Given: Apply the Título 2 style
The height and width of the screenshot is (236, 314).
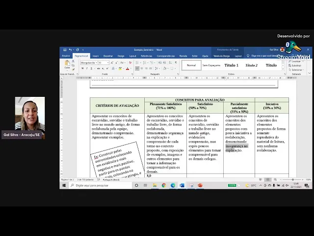Looking at the screenshot, I should (x=251, y=65).
